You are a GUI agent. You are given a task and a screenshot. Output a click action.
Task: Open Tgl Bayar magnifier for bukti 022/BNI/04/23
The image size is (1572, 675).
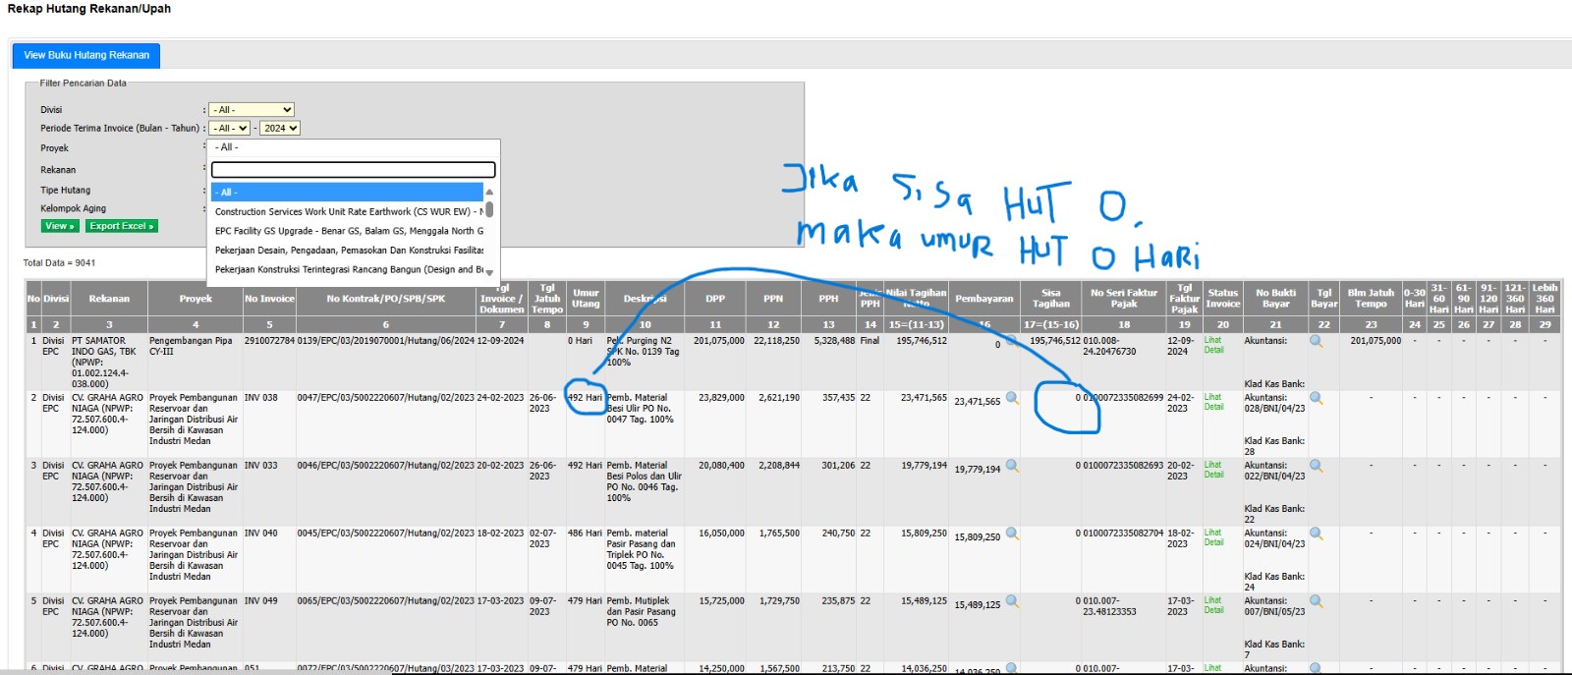[x=1317, y=467]
